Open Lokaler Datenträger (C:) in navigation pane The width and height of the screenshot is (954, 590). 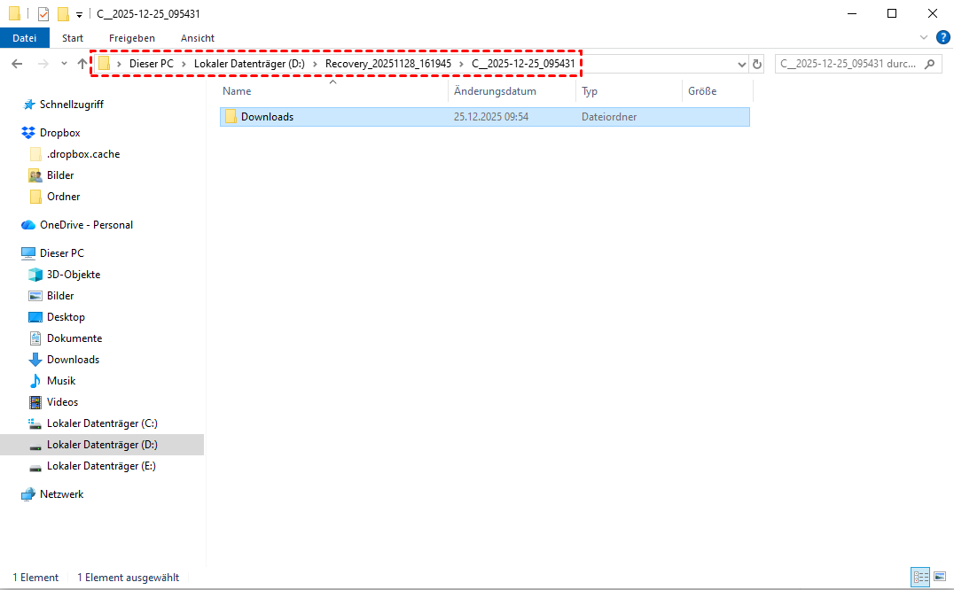click(x=102, y=423)
